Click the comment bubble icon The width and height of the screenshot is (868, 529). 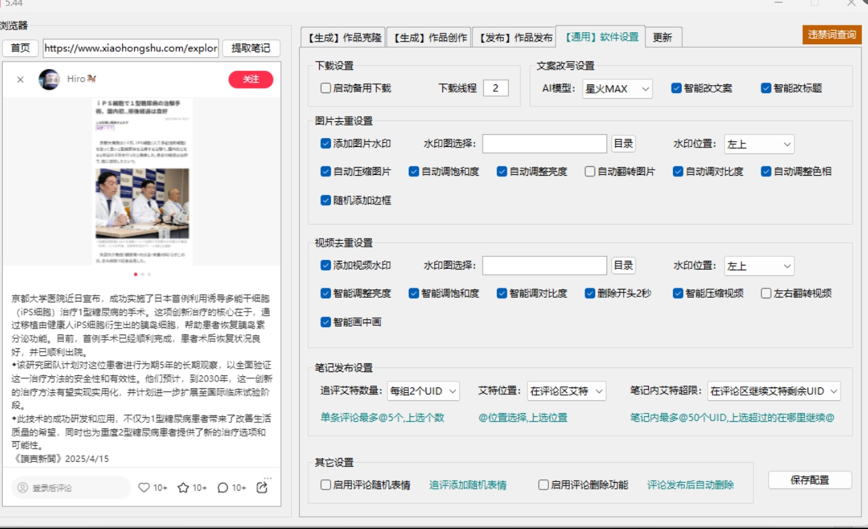[223, 488]
